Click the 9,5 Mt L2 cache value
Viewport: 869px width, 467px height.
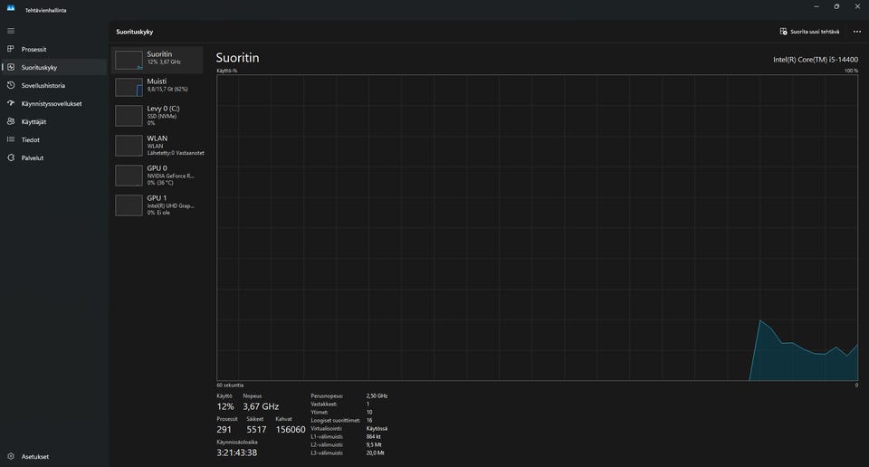click(374, 445)
